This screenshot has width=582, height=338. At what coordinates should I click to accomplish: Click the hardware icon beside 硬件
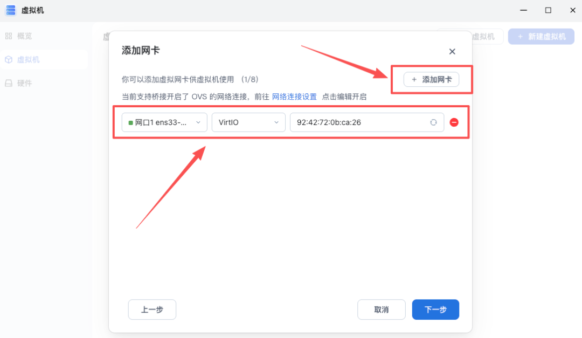point(8,82)
